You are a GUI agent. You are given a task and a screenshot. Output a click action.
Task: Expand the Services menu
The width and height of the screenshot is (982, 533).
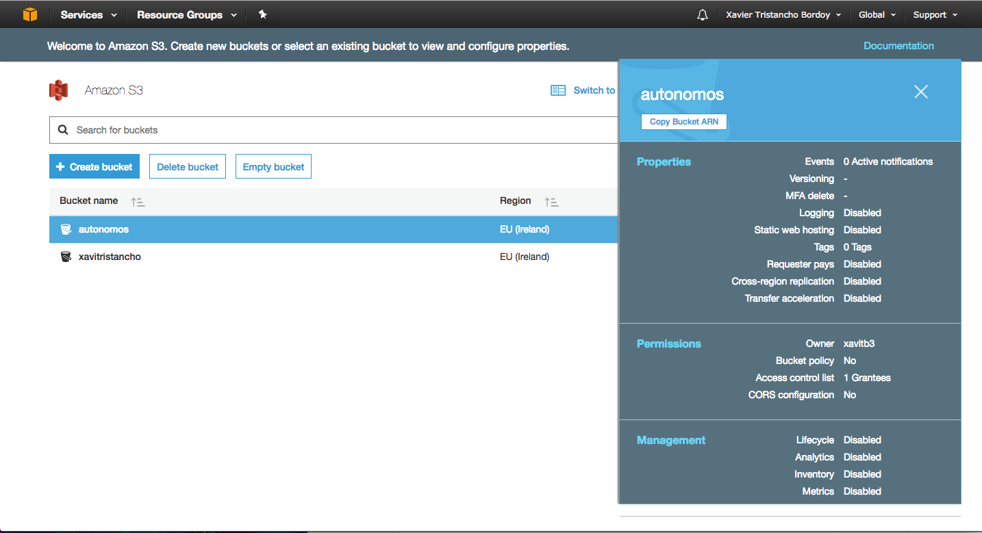[89, 14]
